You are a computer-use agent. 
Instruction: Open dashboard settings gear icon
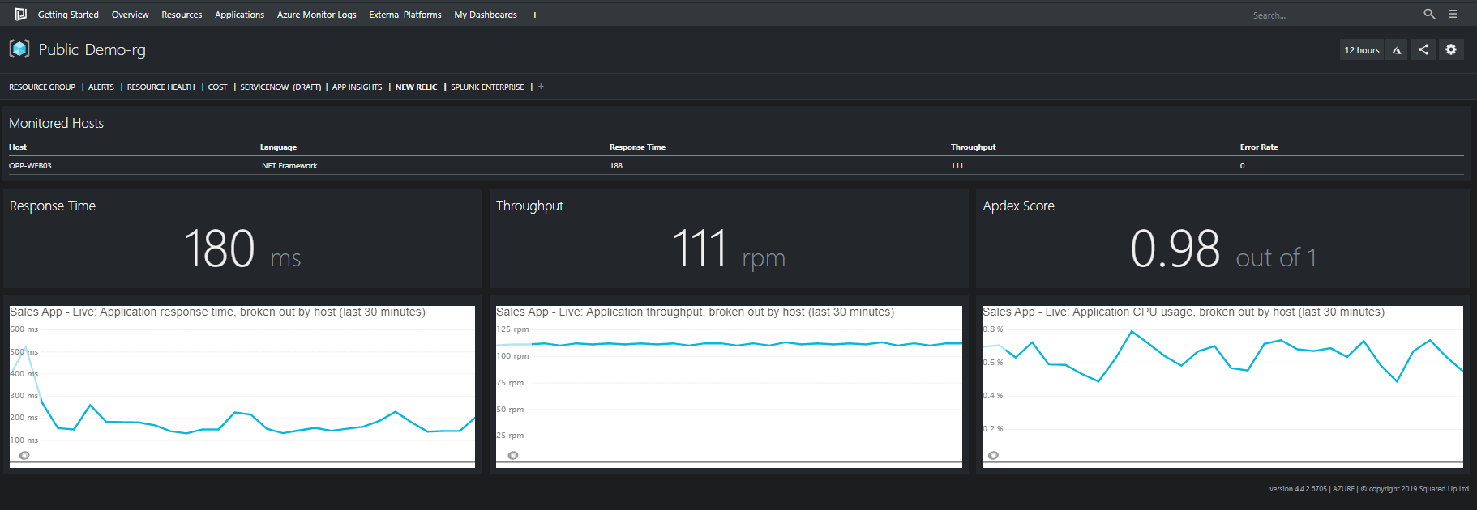pos(1451,49)
